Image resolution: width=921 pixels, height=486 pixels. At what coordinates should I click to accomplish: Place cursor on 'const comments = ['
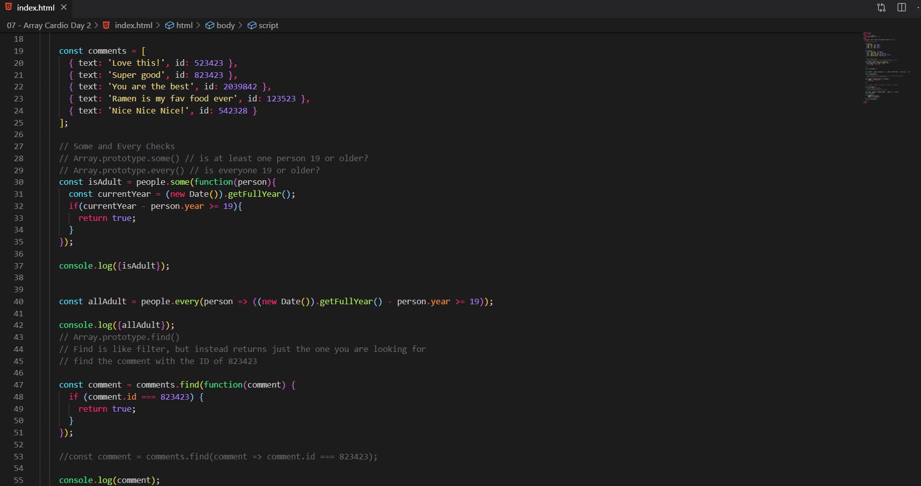tap(102, 51)
